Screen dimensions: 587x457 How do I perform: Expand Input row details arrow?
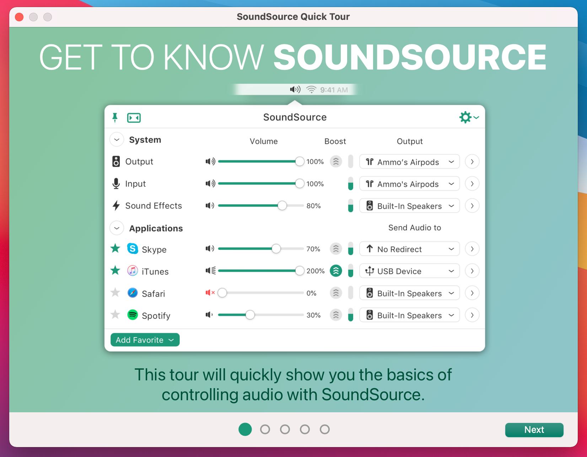pos(472,183)
